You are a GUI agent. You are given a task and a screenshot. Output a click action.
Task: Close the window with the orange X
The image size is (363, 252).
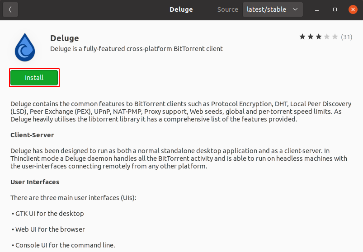353,9
